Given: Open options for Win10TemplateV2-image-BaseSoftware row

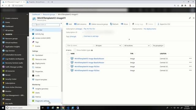Looking at the screenshot, I should coord(190,58).
